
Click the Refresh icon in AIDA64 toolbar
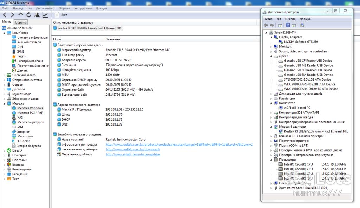click(x=29, y=15)
